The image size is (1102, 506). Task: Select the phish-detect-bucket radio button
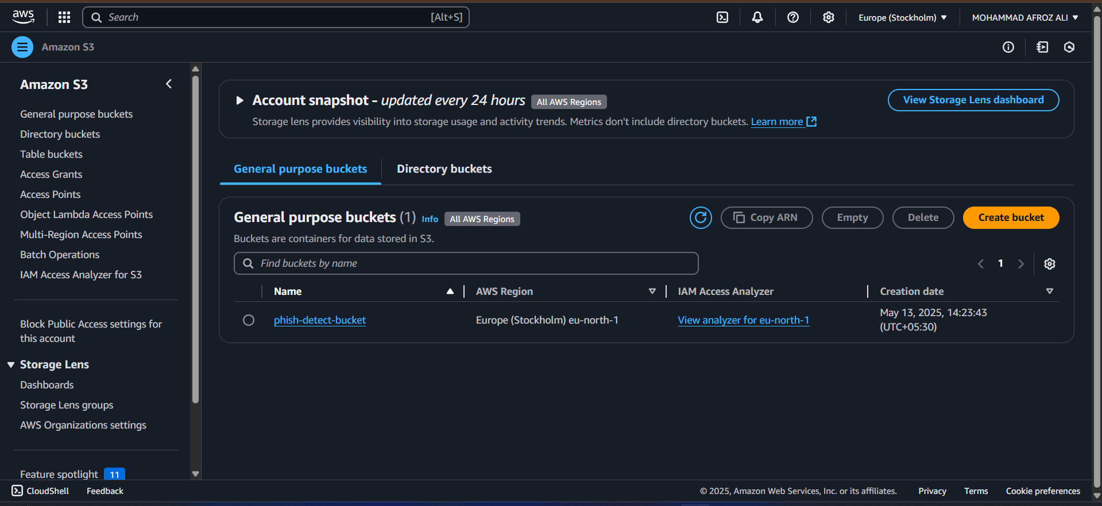(249, 320)
